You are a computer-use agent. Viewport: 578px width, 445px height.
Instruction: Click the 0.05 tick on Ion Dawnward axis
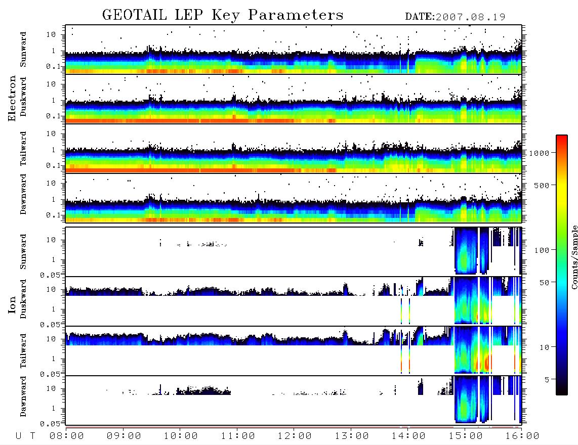coord(50,424)
